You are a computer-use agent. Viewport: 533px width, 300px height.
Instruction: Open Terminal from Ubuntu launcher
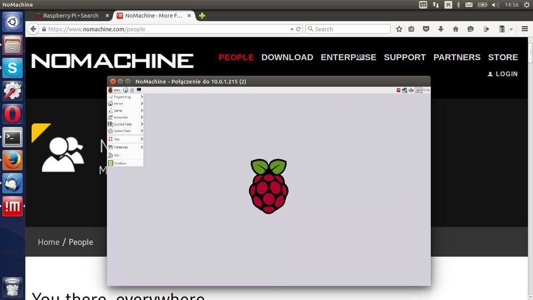click(x=12, y=137)
